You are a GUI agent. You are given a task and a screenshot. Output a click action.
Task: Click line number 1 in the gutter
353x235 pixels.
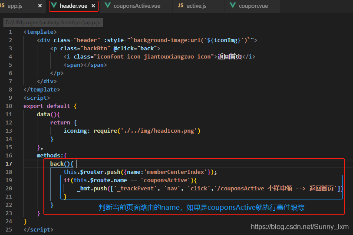coord(10,32)
